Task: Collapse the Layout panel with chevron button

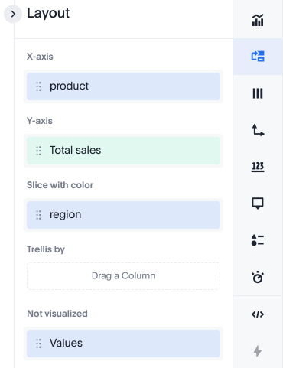Action: click(x=13, y=14)
